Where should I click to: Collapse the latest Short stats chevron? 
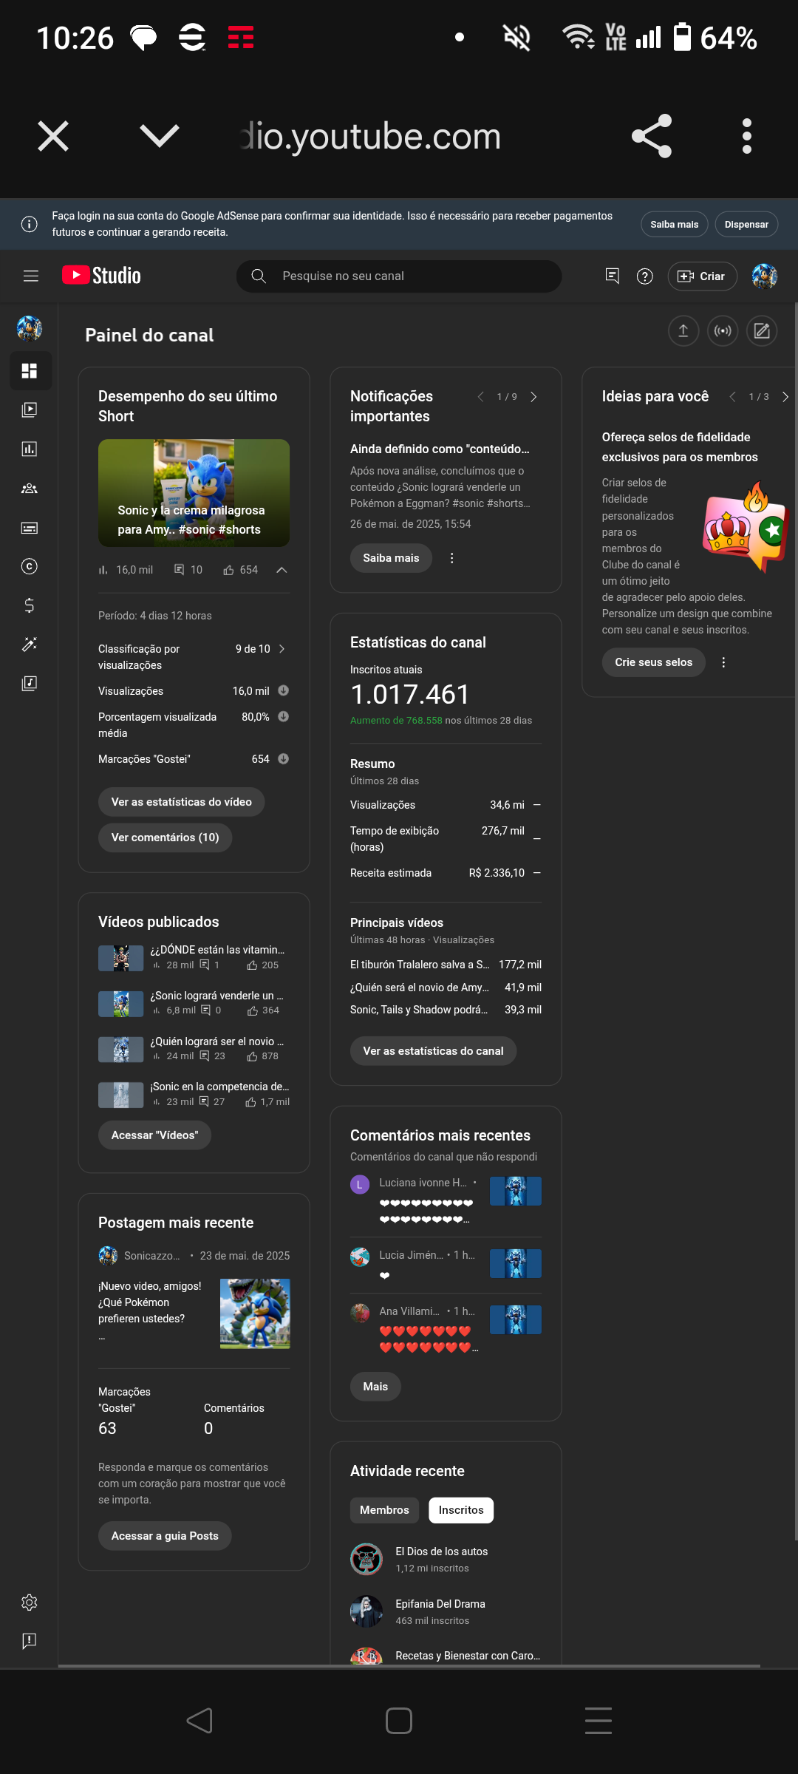coord(282,570)
